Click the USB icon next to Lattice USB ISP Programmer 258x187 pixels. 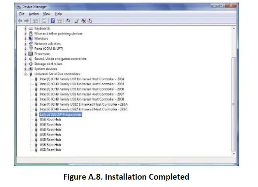click(36, 114)
